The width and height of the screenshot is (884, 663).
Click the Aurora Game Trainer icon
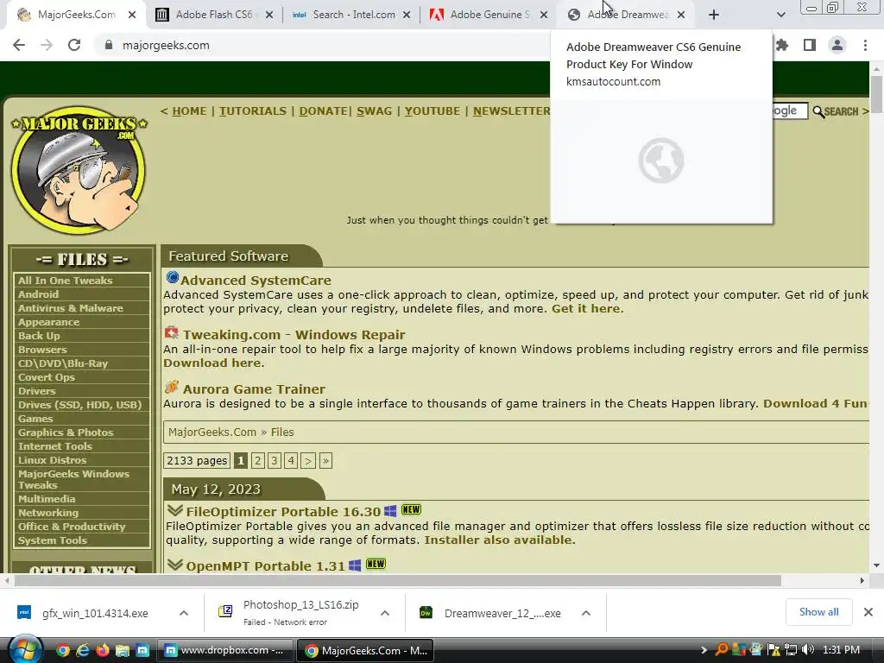(x=172, y=388)
